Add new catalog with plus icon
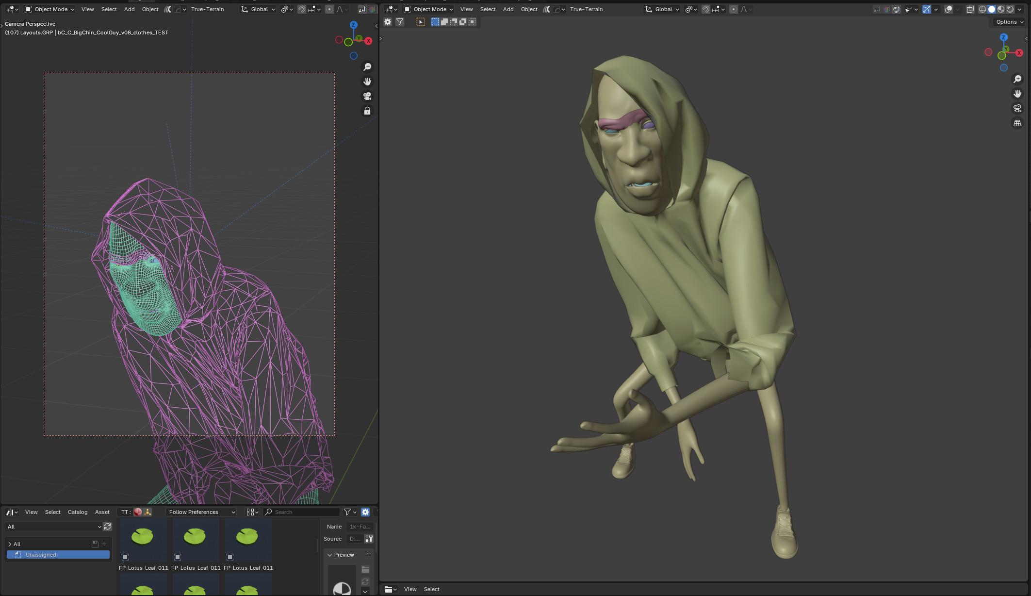Viewport: 1031px width, 596px height. [x=104, y=544]
